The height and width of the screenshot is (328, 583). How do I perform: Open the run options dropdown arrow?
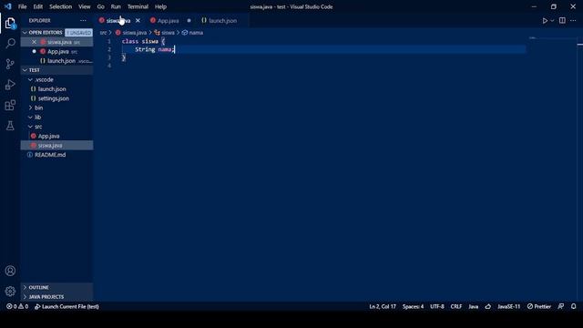[x=552, y=21]
